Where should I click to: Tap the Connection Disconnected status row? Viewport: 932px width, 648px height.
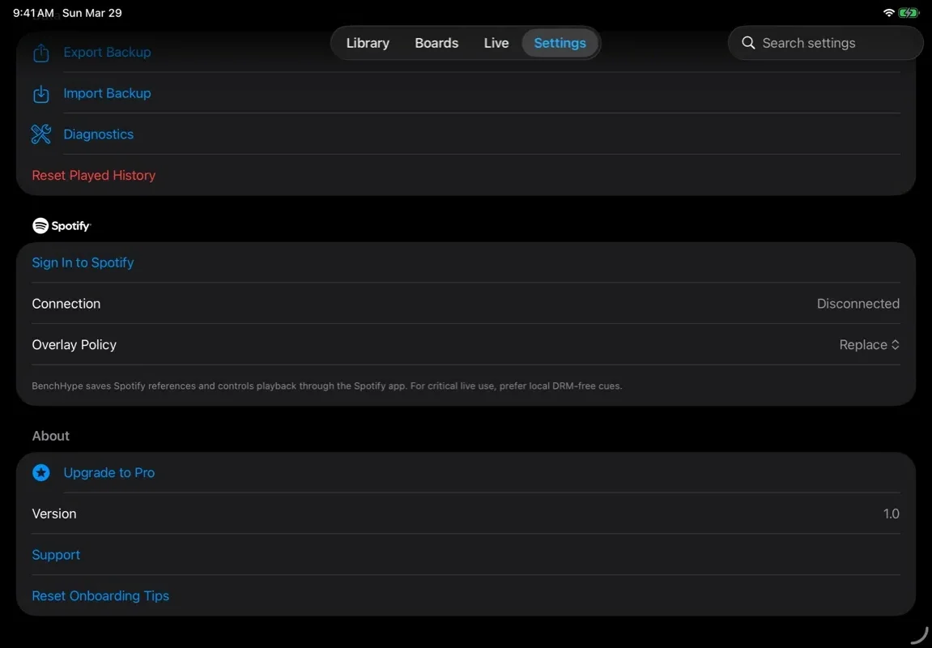(466, 304)
